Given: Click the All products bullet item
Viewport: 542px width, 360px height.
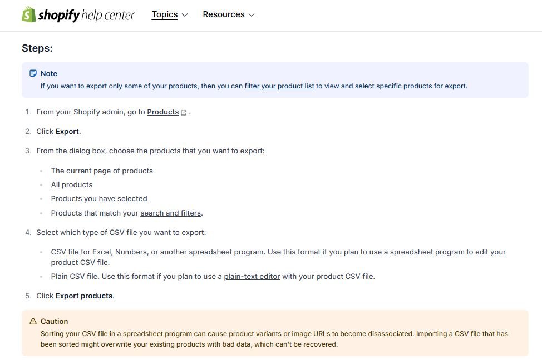Looking at the screenshot, I should [72, 184].
